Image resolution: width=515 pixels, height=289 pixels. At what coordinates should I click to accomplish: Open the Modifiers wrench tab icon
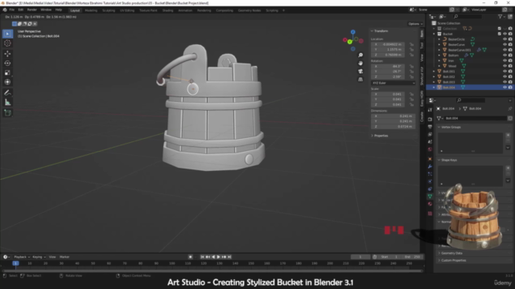tap(430, 166)
